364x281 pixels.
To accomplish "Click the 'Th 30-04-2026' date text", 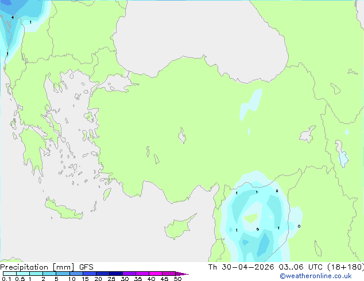I will [241, 267].
